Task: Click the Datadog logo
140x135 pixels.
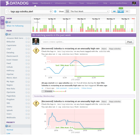Action: [17, 3]
